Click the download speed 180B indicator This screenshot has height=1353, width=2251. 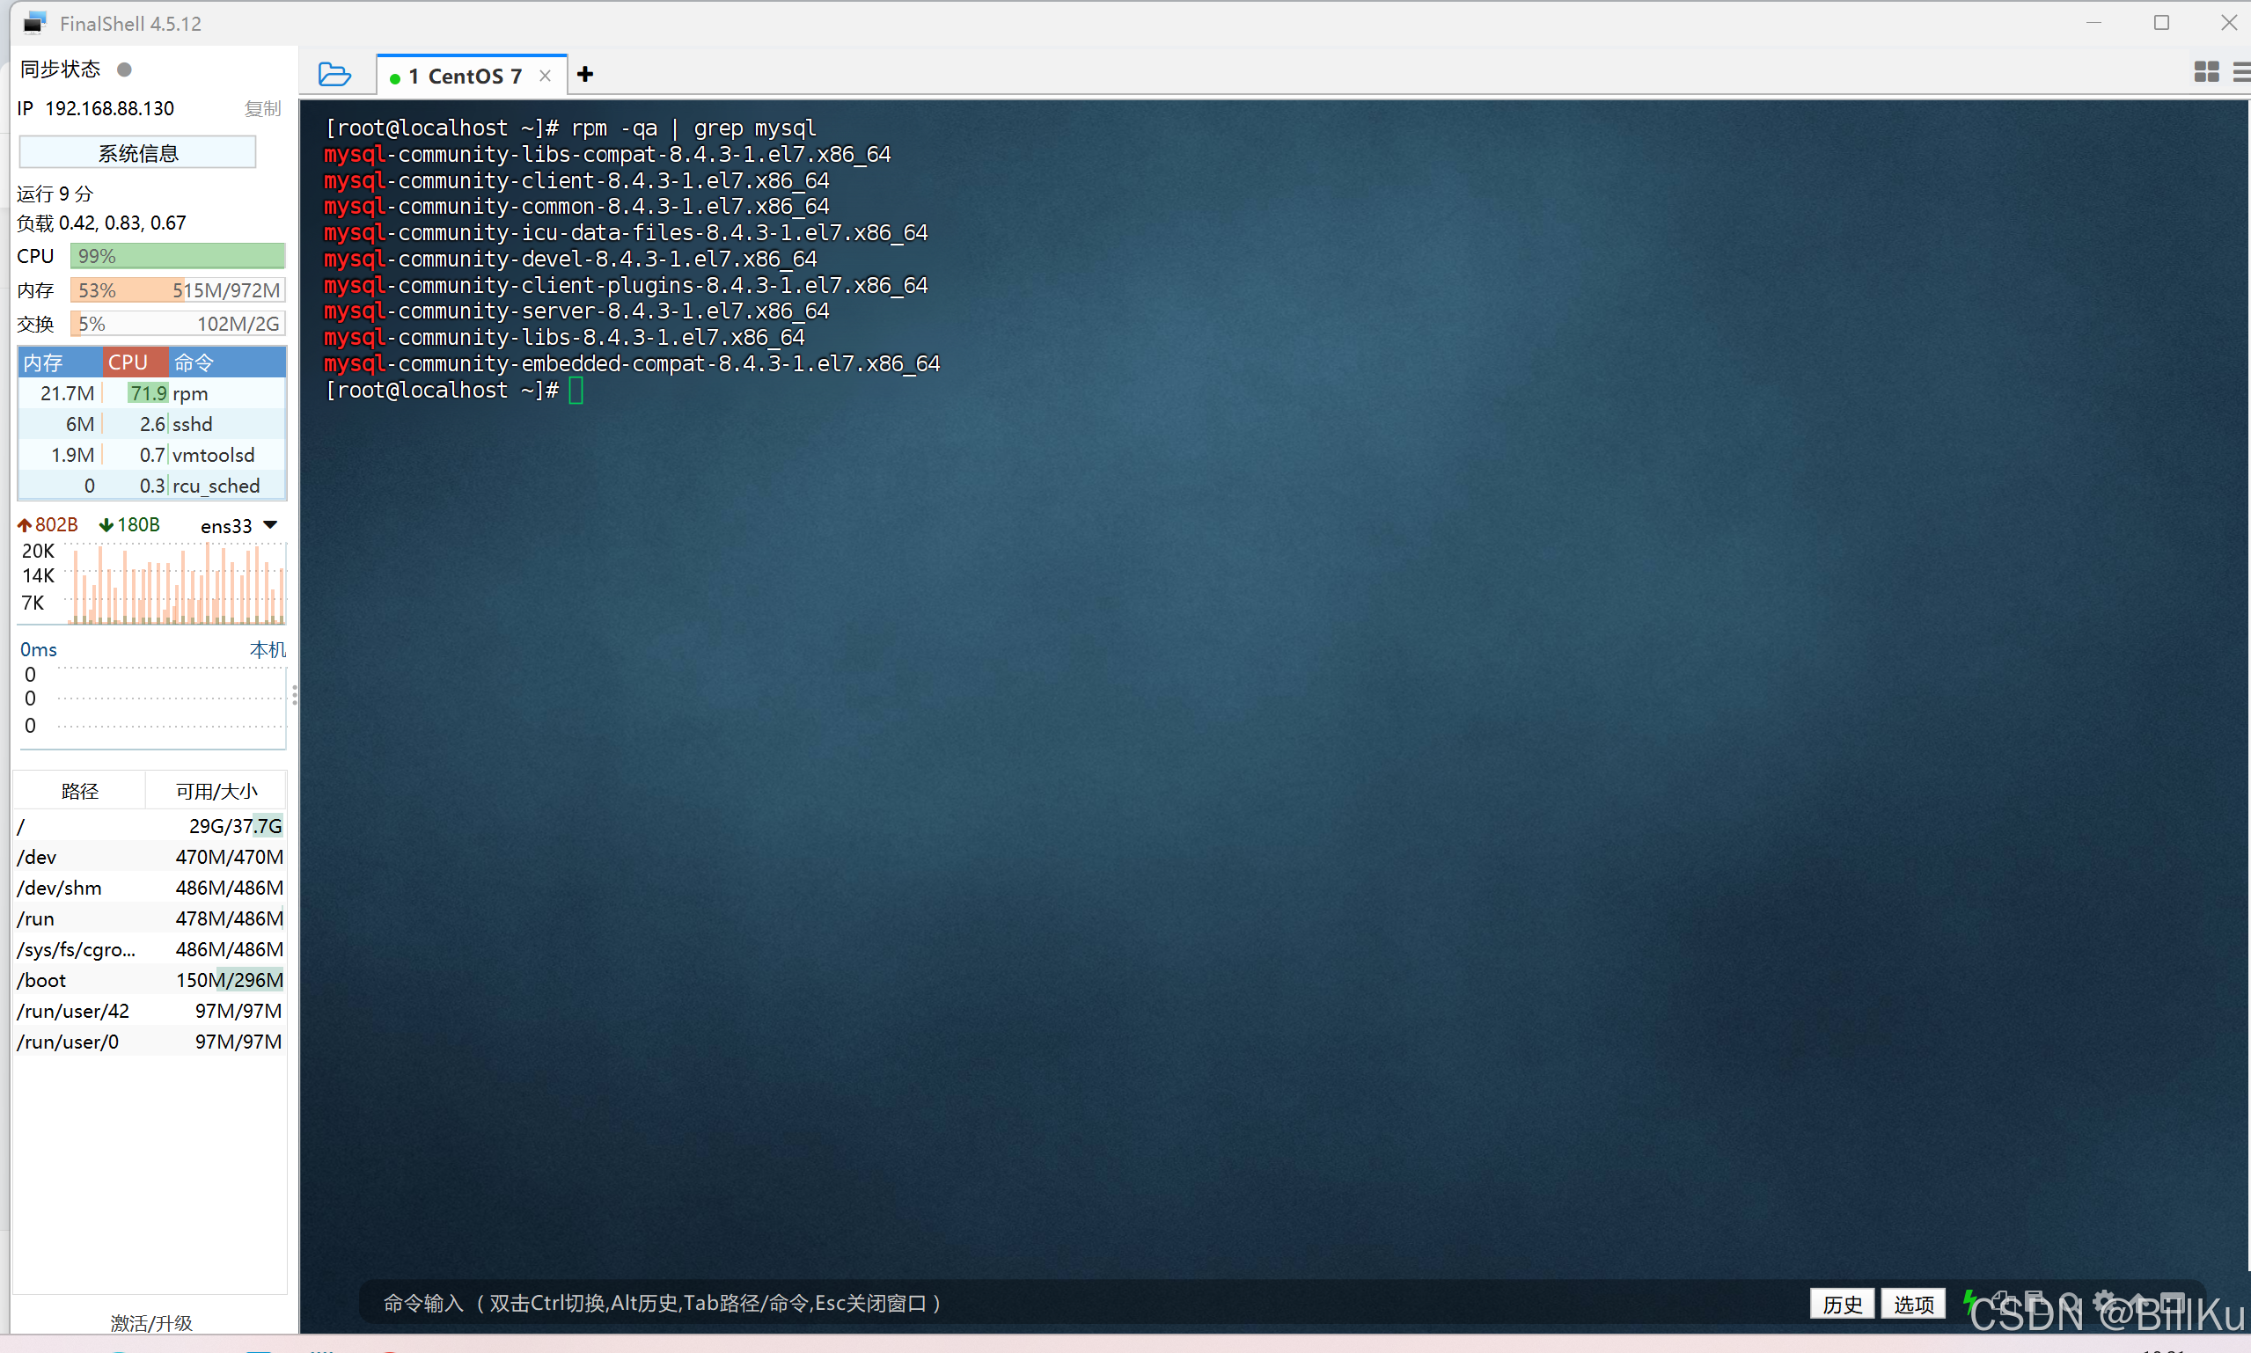point(129,525)
